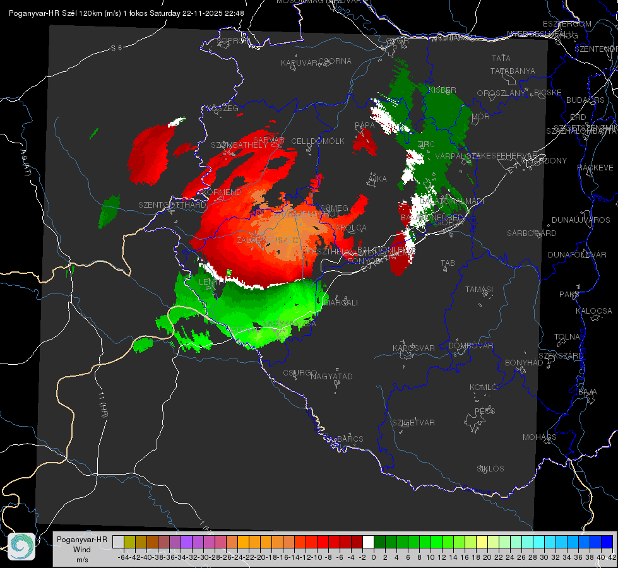Click the CELLDOMOLK label
Image resolution: width=618 pixels, height=568 pixels.
tap(318, 141)
